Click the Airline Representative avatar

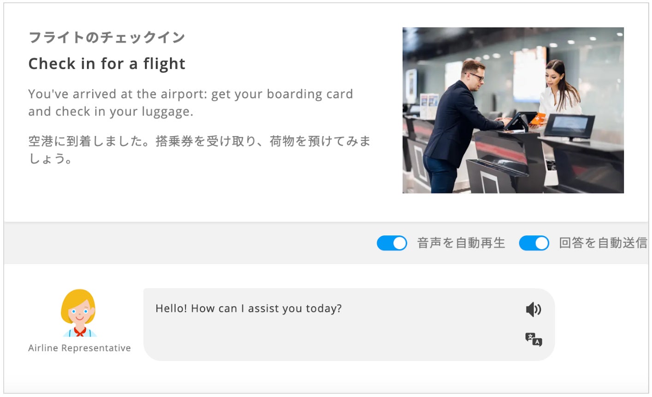coord(78,313)
